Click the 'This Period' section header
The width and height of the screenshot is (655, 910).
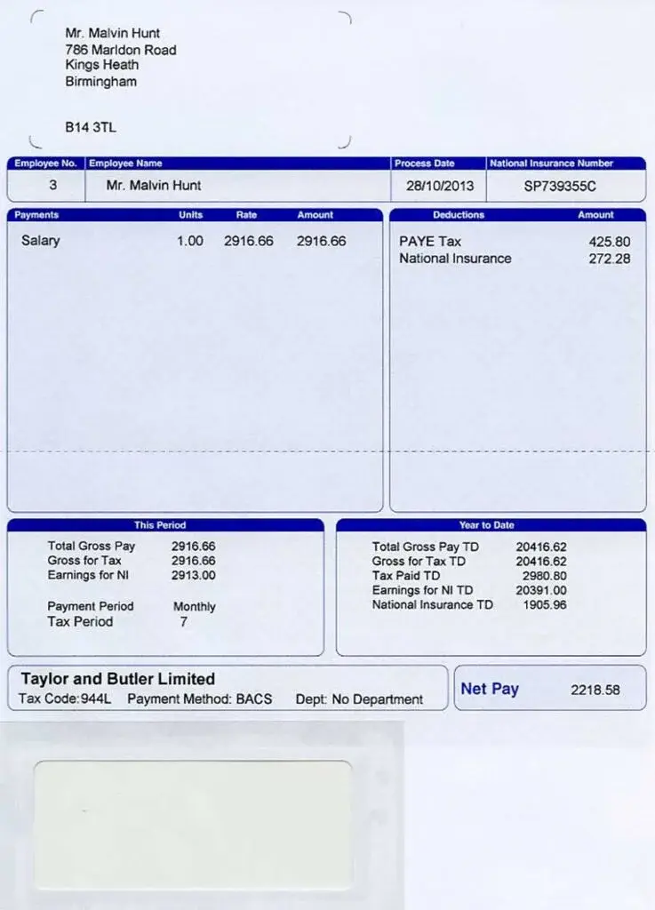point(160,524)
